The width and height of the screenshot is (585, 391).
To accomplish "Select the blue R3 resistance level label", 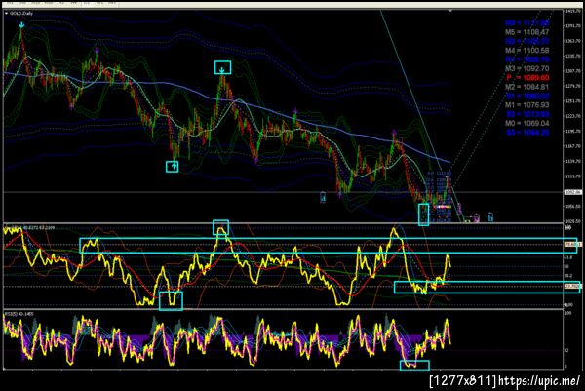I will [x=526, y=23].
